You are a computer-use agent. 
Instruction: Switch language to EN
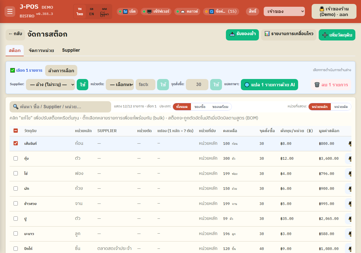92,12
